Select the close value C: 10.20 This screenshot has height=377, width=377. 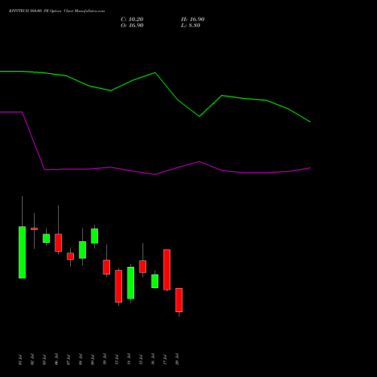(132, 20)
